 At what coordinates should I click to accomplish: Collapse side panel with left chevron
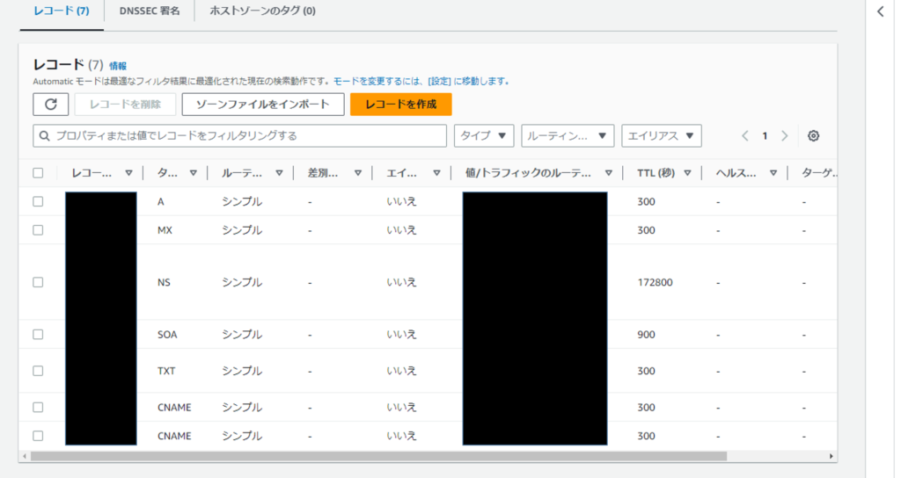(x=881, y=11)
